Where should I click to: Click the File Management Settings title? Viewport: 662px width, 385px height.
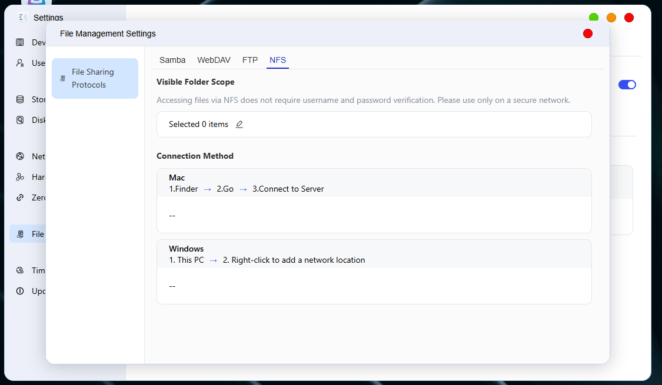[x=108, y=34]
